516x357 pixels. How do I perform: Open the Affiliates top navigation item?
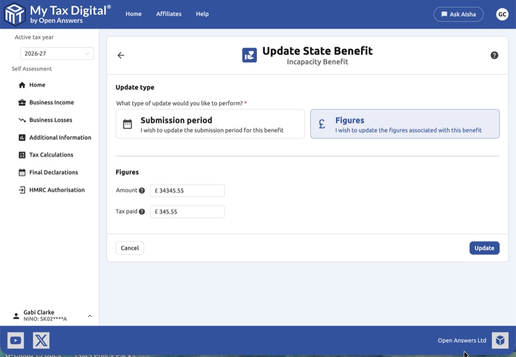coord(169,14)
